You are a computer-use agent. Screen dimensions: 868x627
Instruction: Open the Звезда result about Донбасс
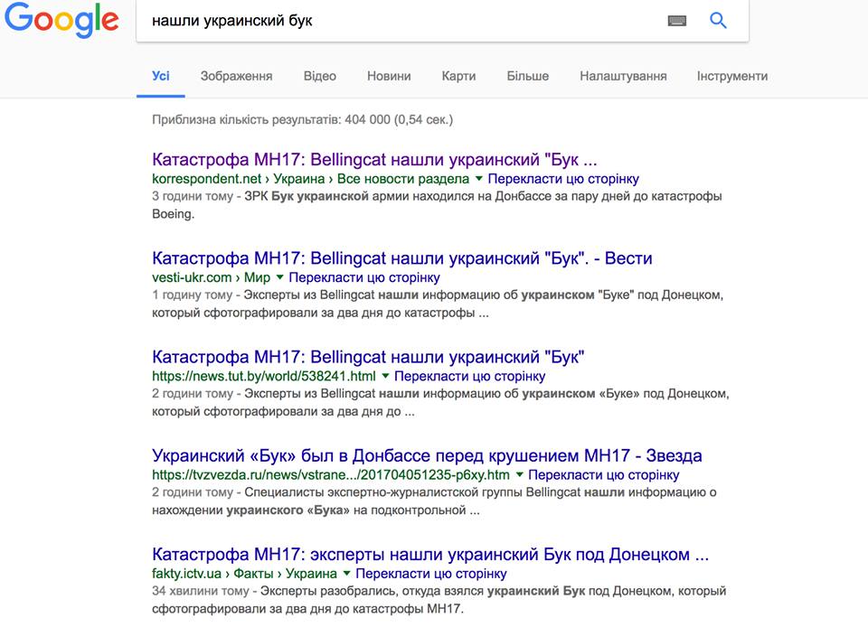point(427,455)
